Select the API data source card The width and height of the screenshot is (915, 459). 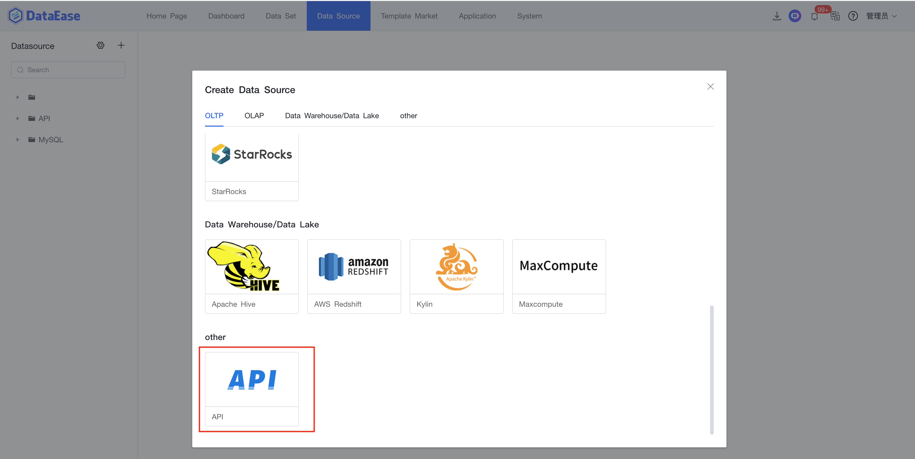point(251,389)
